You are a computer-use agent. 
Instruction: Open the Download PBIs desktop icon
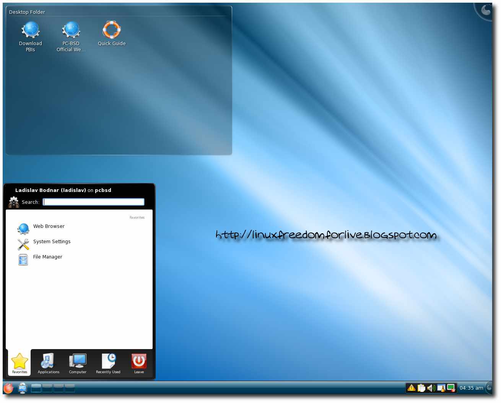[31, 30]
